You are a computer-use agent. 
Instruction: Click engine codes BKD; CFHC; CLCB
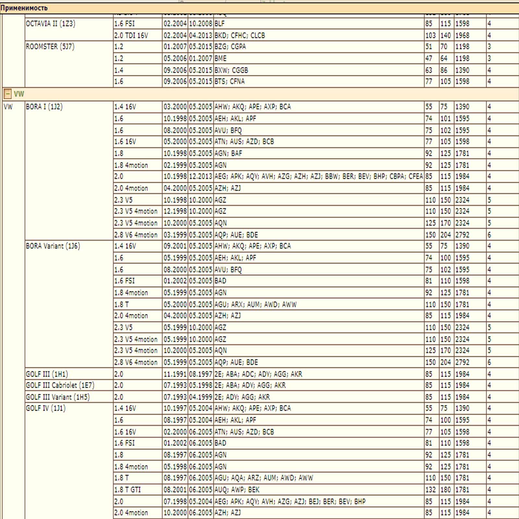(240, 35)
